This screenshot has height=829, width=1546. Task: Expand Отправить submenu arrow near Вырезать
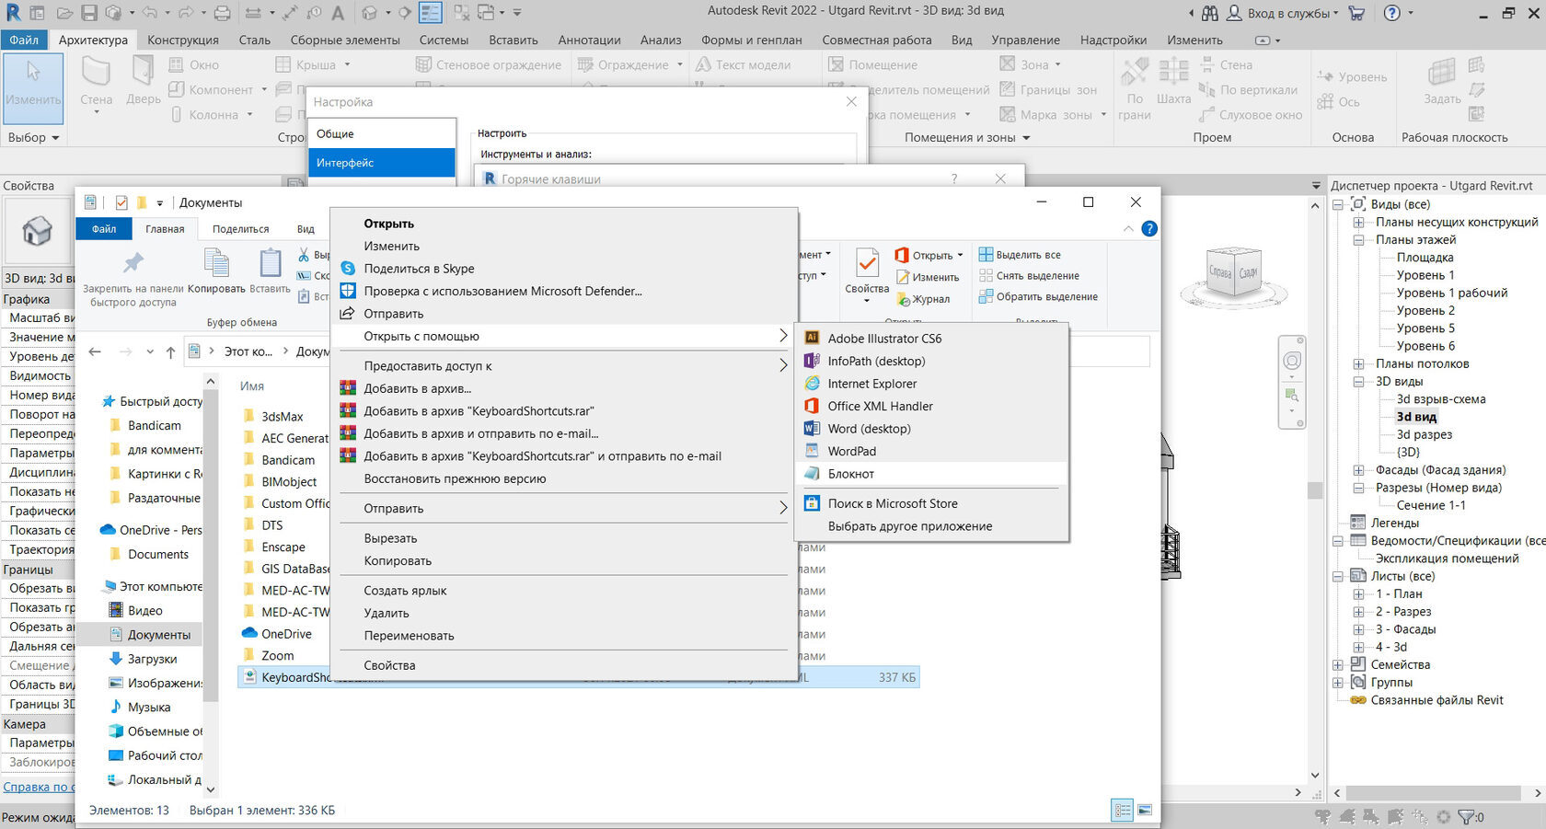[x=783, y=508]
